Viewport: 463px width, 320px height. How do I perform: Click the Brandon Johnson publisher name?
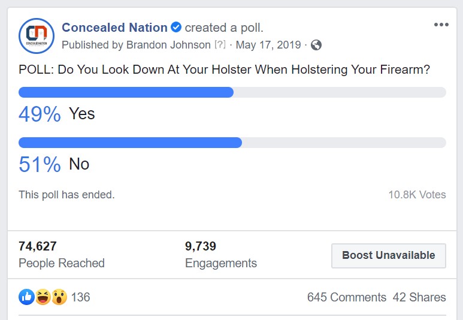click(168, 45)
